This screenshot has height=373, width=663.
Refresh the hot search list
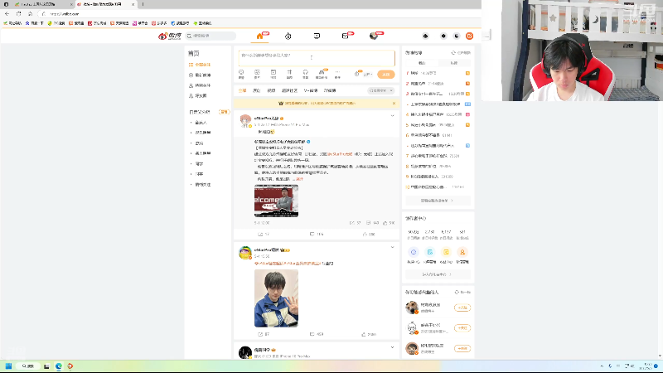[461, 53]
